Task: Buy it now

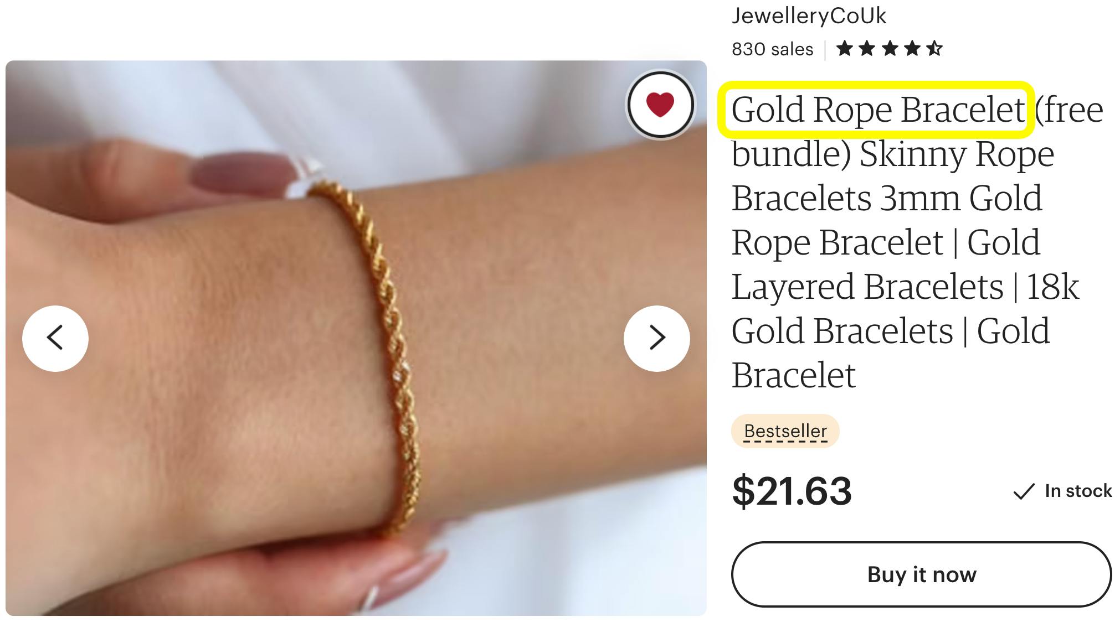Action: click(921, 574)
